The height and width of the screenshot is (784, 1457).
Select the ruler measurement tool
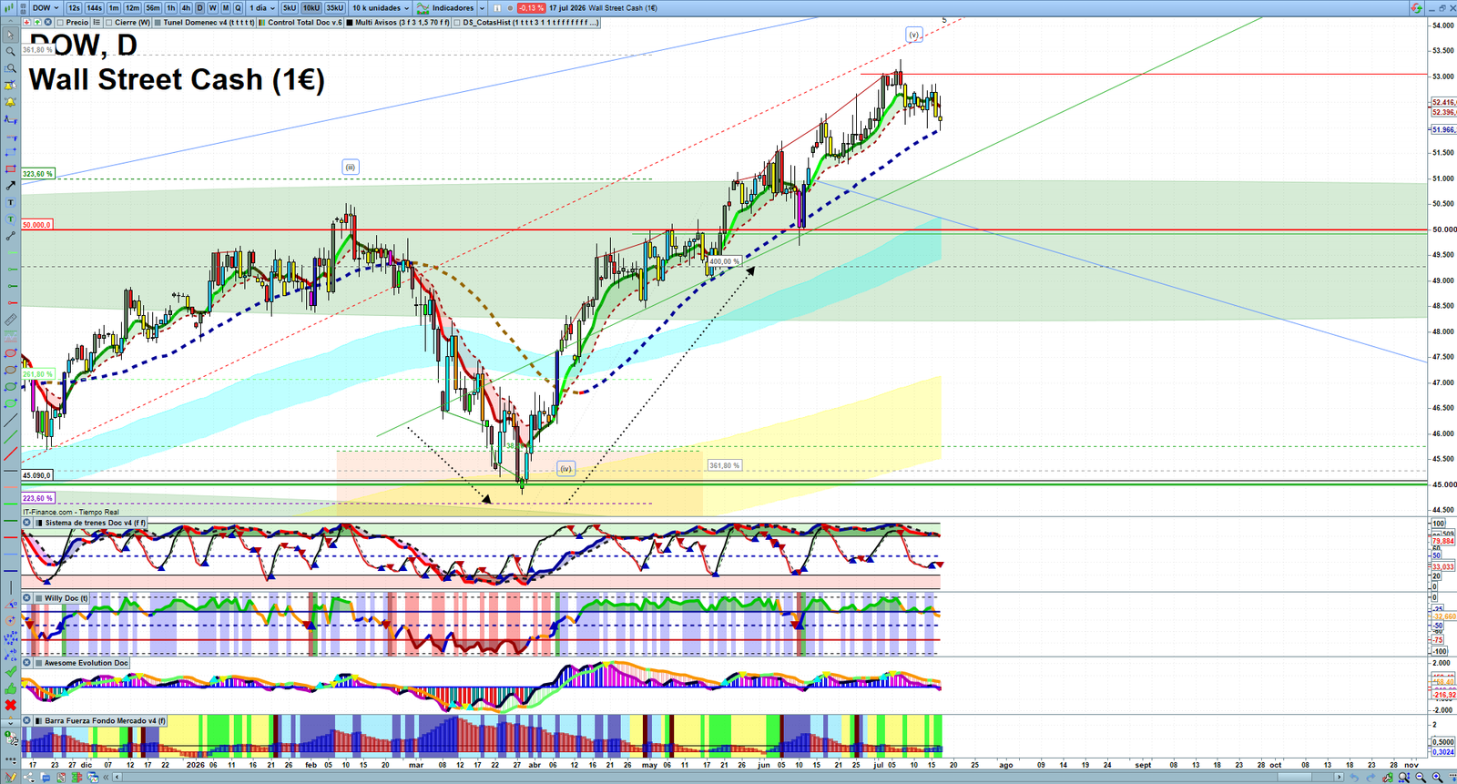pos(10,319)
